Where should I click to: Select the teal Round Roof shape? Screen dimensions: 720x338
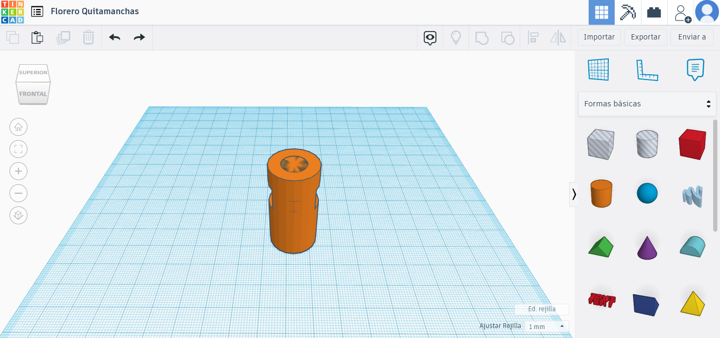click(x=692, y=246)
